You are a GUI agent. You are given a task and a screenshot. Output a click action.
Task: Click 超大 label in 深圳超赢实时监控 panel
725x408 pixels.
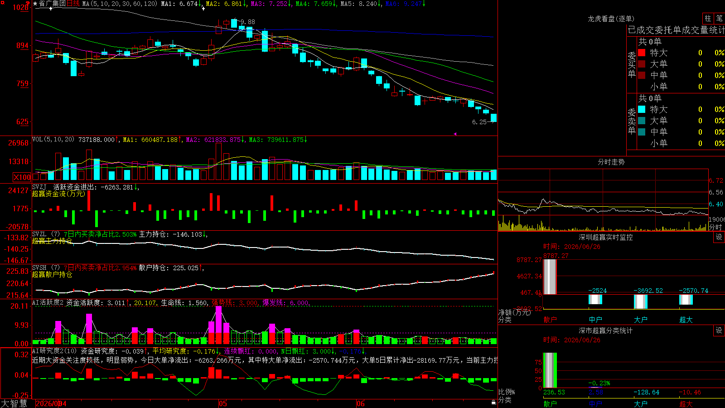[686, 320]
